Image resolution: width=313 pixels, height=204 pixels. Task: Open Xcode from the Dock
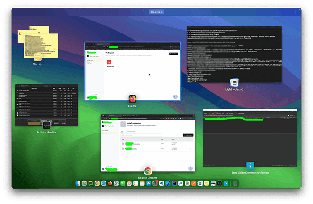click(x=168, y=183)
